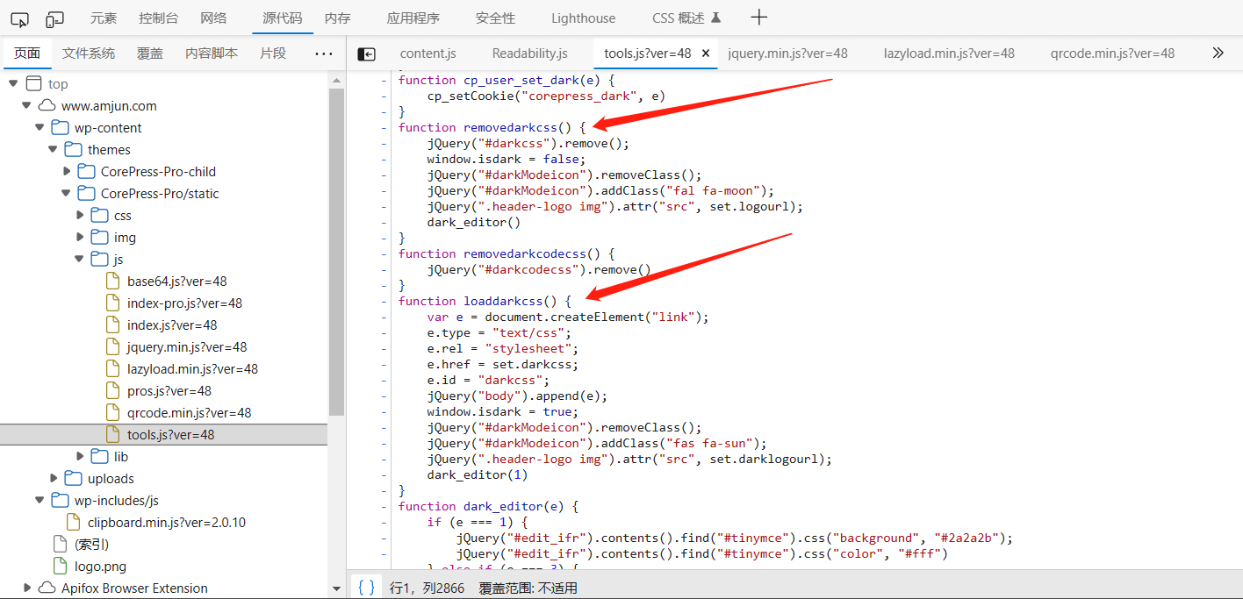1243x599 pixels.
Task: Show more editor tabs via double chevron
Action: (1218, 53)
